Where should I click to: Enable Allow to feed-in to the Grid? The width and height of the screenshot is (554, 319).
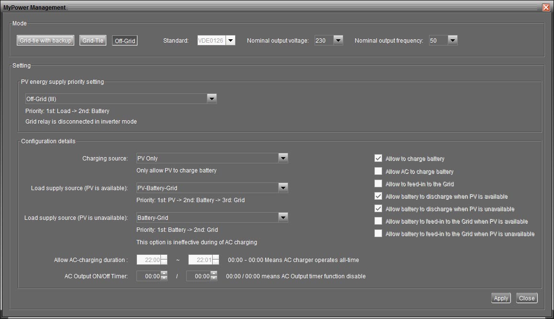(378, 183)
